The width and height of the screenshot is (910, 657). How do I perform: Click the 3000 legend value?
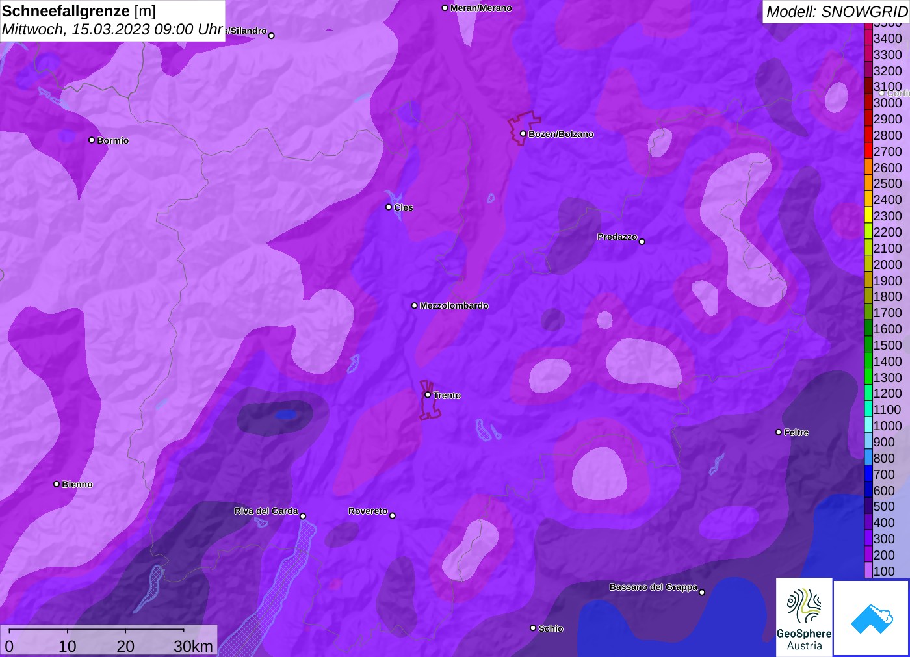(887, 102)
